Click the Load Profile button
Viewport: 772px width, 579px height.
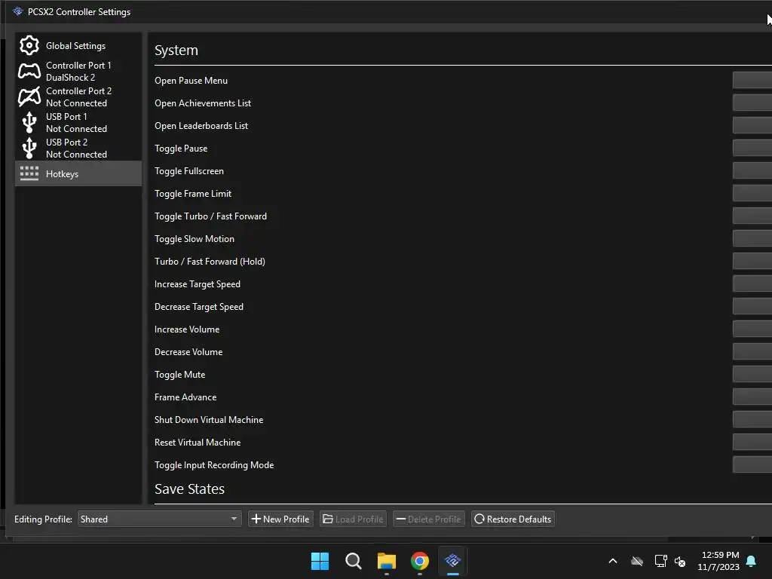pyautogui.click(x=353, y=519)
